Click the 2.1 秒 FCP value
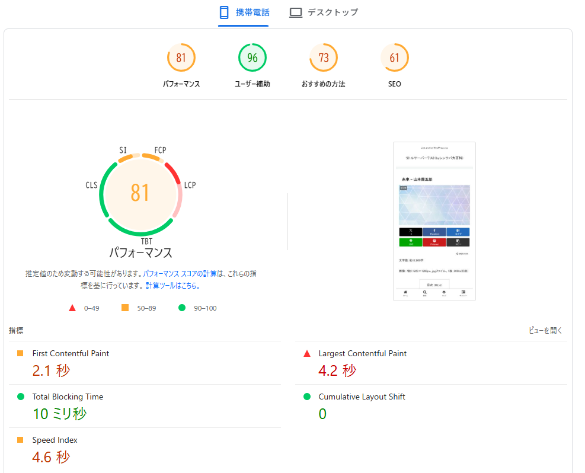This screenshot has height=473, width=585. (51, 371)
